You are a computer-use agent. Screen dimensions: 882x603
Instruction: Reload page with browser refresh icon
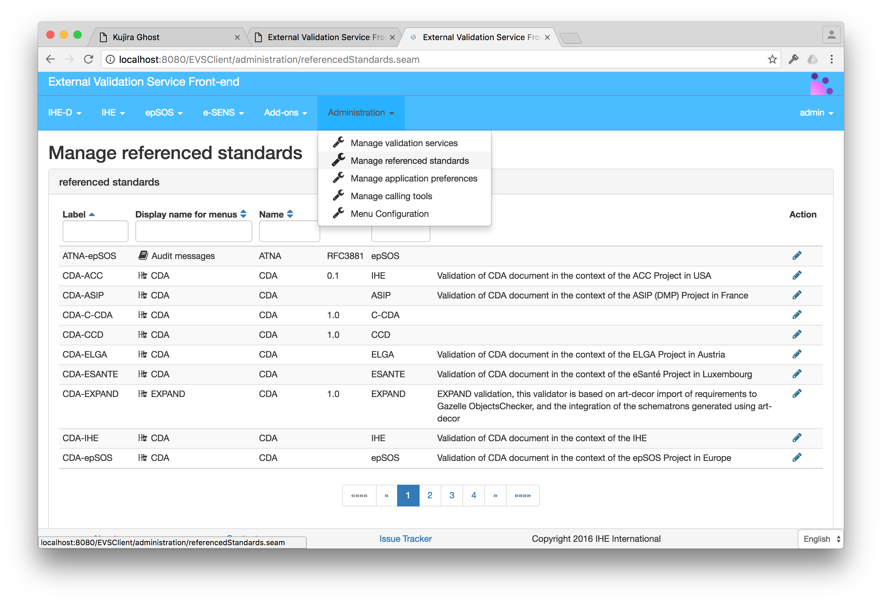[88, 59]
